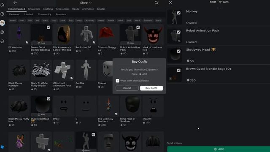Uncheck Shadowed Head in Try-Ons list

(179, 51)
